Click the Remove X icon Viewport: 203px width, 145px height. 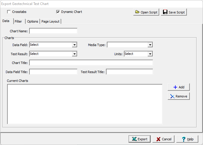172,96
